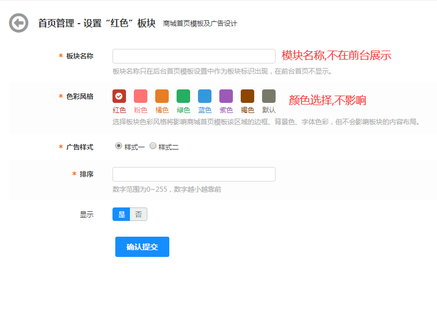437x330 pixels.
Task: Select the red (红色) color swatch
Action: (119, 96)
